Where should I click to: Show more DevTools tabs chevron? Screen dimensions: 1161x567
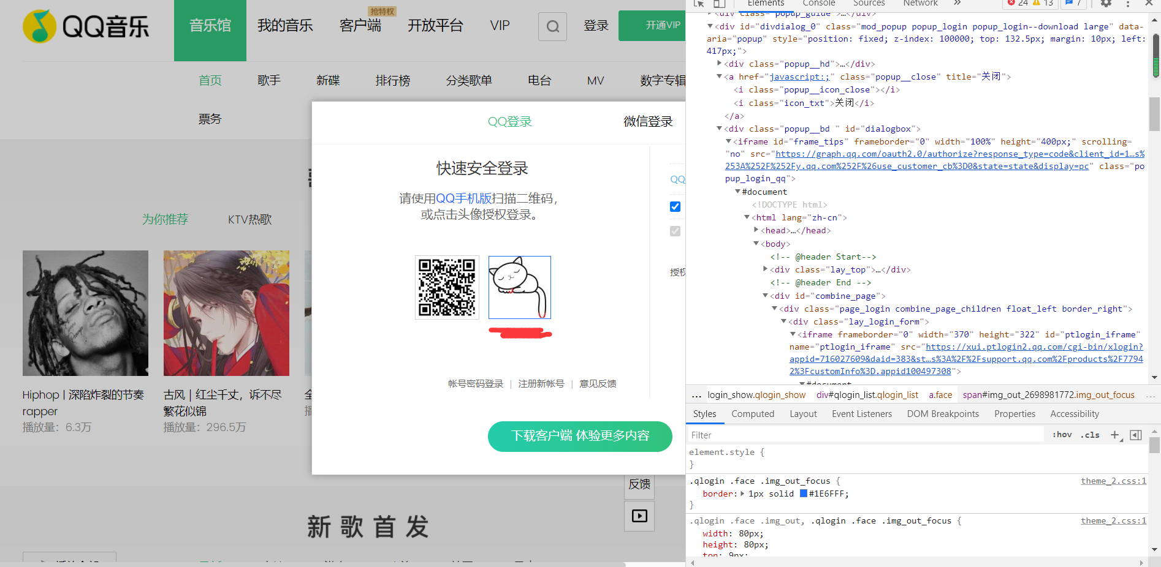(957, 3)
